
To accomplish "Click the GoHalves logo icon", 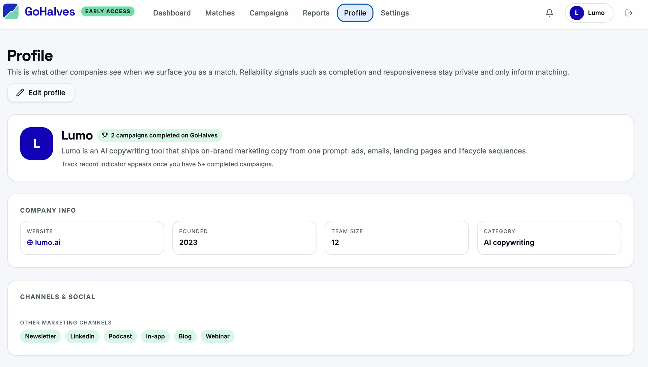I will pyautogui.click(x=11, y=11).
